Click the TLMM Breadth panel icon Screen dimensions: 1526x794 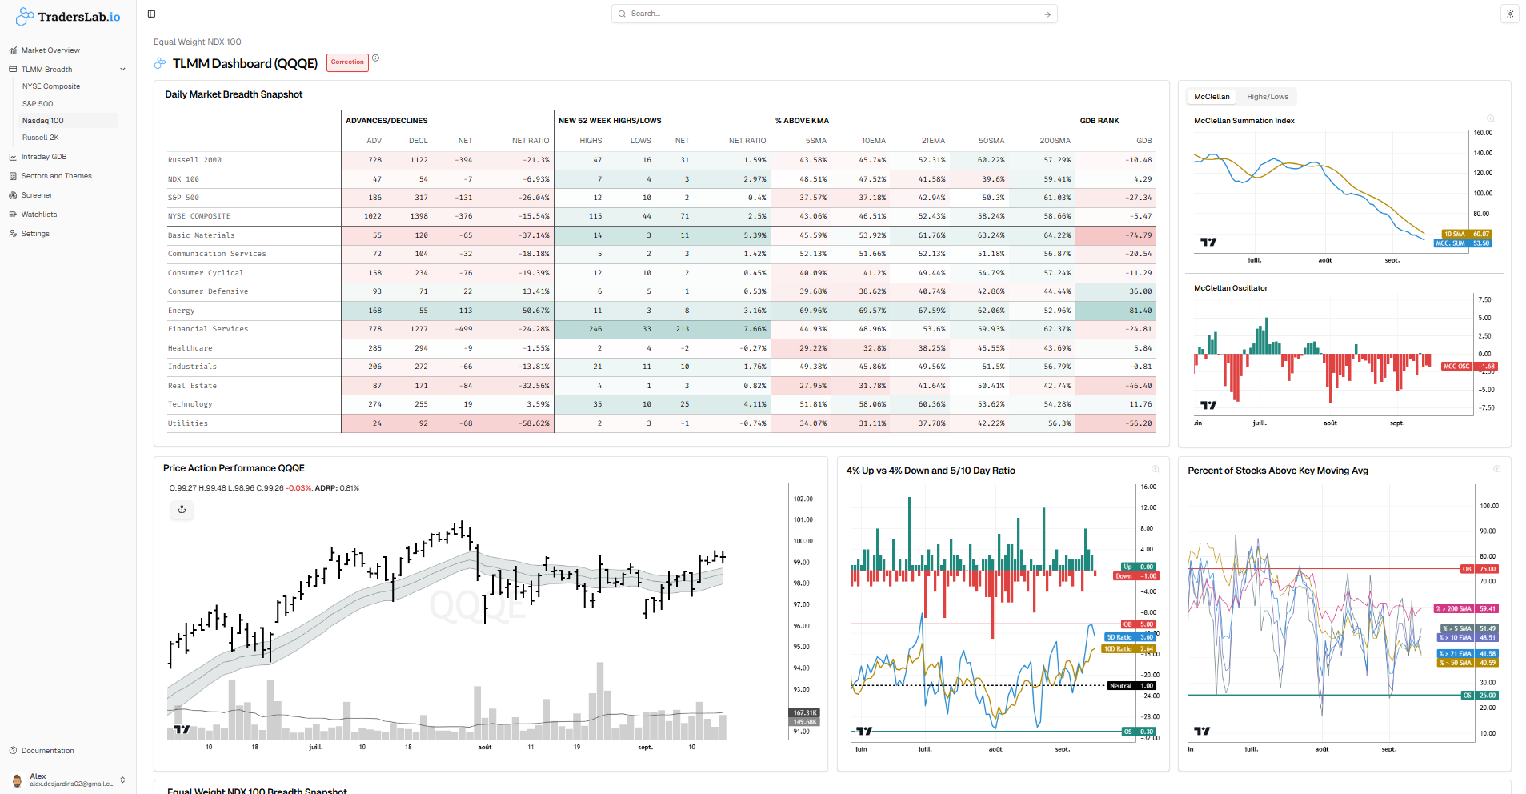(x=13, y=70)
